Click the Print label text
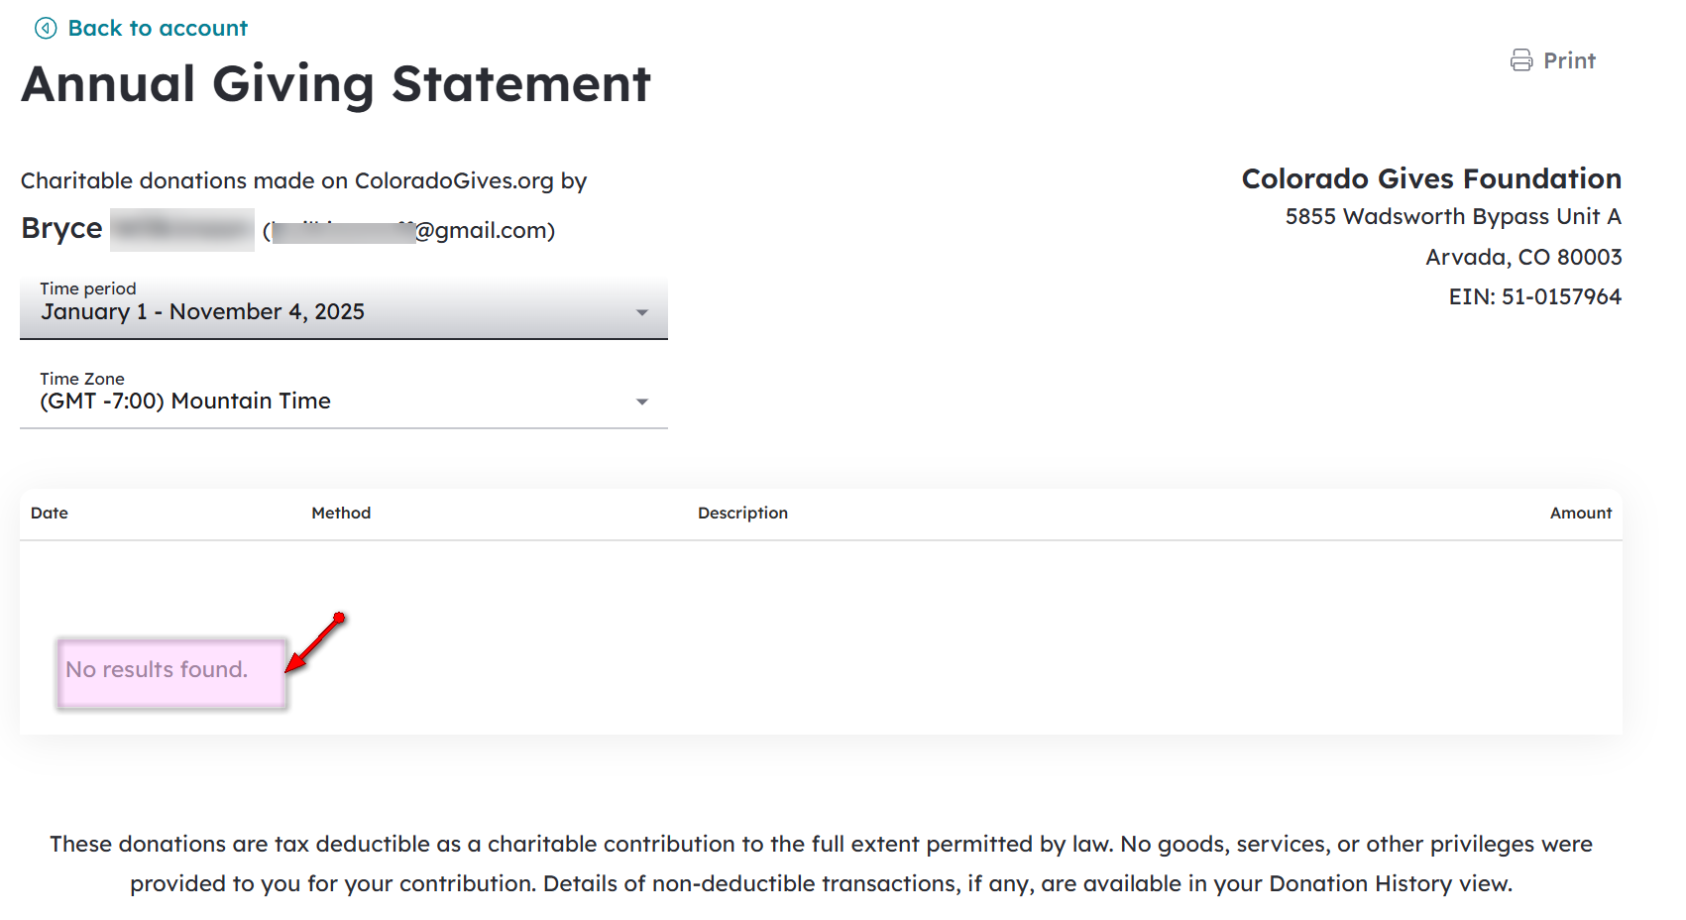This screenshot has height=920, width=1686. (1570, 59)
